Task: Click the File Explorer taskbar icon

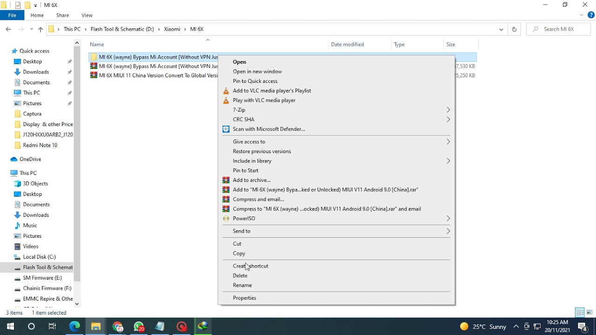Action: pyautogui.click(x=96, y=326)
